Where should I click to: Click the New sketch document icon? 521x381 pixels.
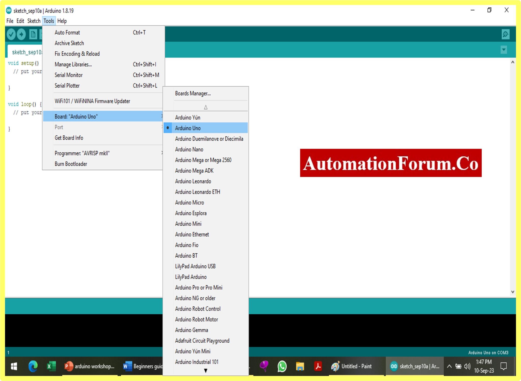33,34
